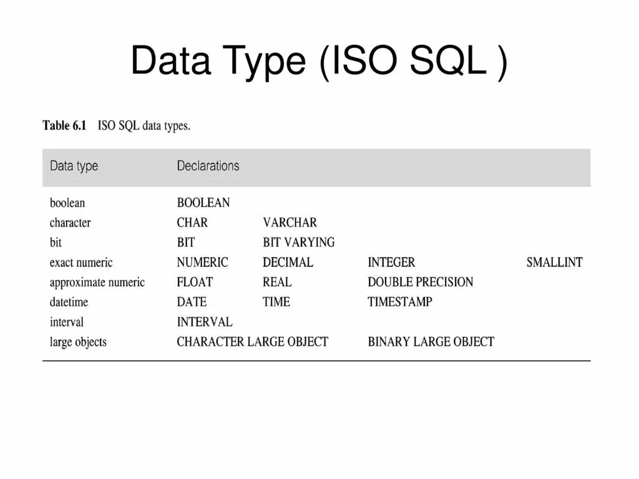The height and width of the screenshot is (479, 639).
Task: Select the VARCHAR declaration
Action: point(290,223)
